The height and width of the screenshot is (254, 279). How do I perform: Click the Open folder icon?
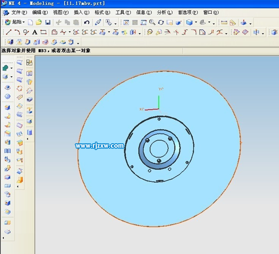point(39,22)
